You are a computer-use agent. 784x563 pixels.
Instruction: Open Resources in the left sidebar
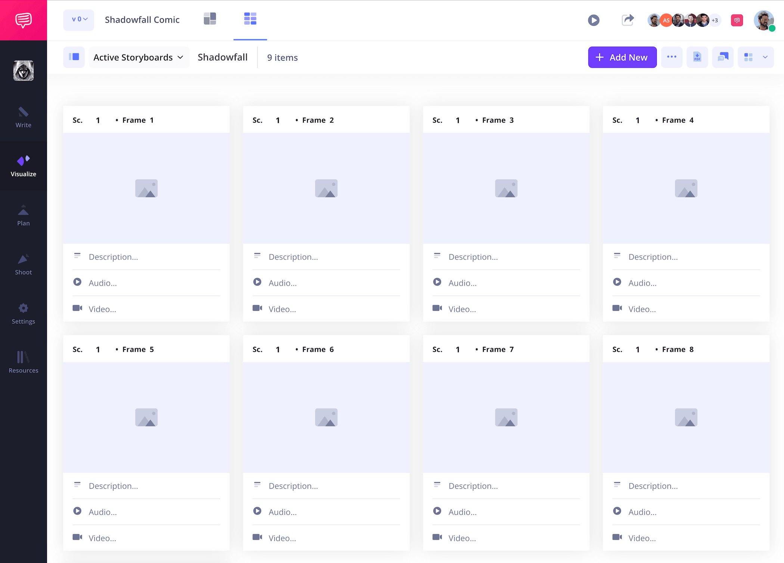23,362
